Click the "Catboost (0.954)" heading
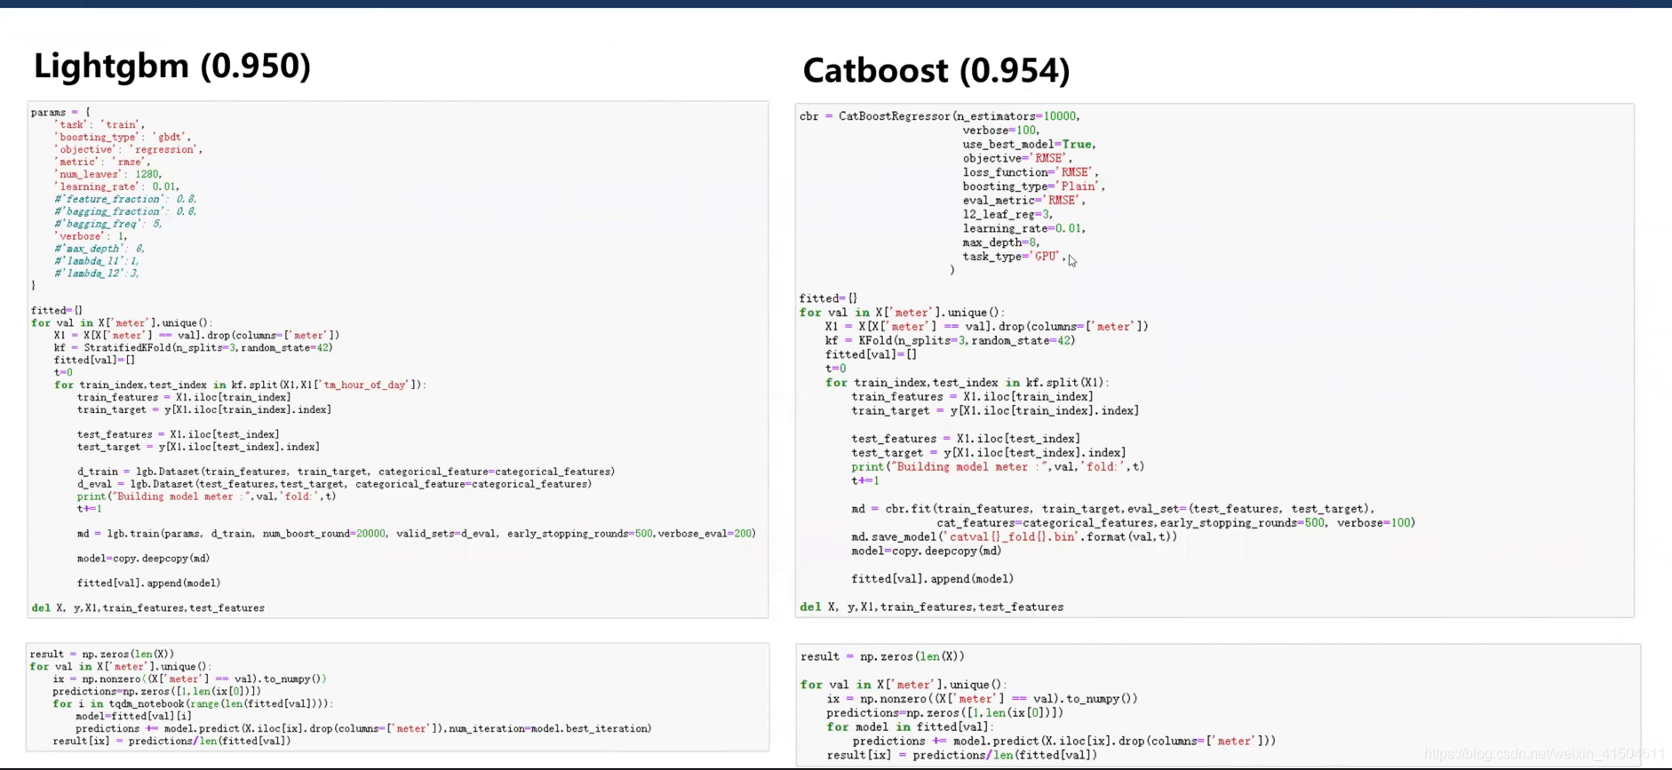Image resolution: width=1672 pixels, height=770 pixels. coord(936,71)
